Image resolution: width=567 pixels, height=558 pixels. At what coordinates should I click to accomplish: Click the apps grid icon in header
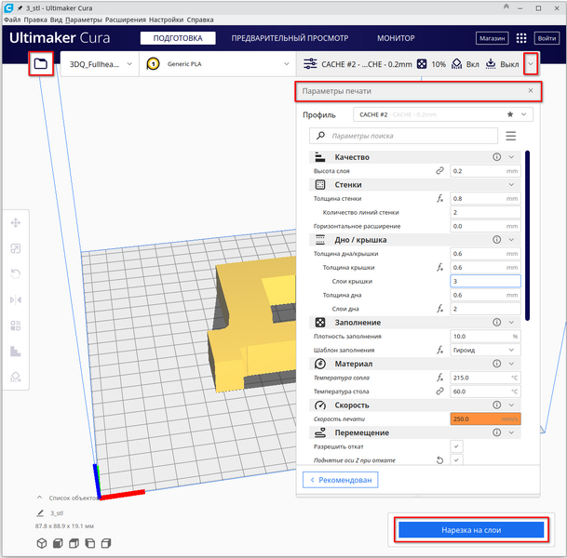pyautogui.click(x=521, y=39)
